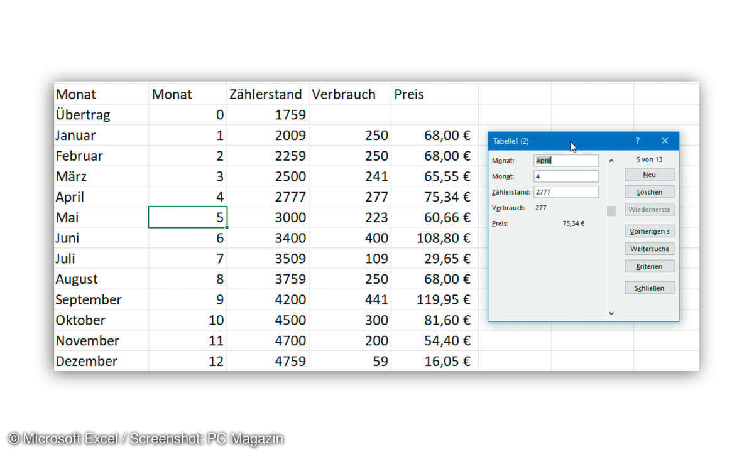Screen dimensions: 754x452
Task: Select the cell Juni
Action: pos(101,238)
